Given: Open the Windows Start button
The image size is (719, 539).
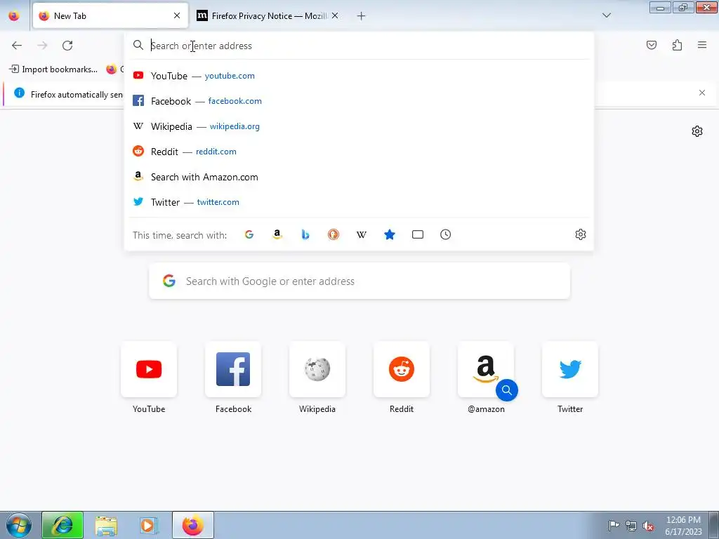Looking at the screenshot, I should (x=19, y=525).
